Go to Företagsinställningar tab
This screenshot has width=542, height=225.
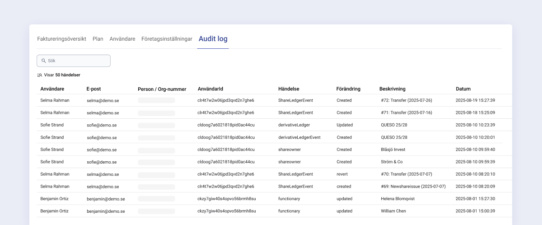coord(167,39)
